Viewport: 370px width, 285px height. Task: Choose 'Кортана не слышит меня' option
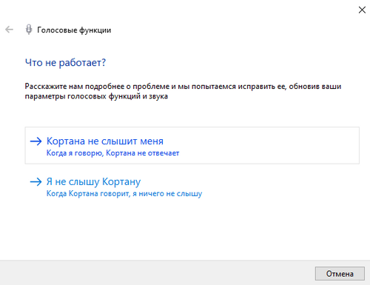click(x=192, y=145)
